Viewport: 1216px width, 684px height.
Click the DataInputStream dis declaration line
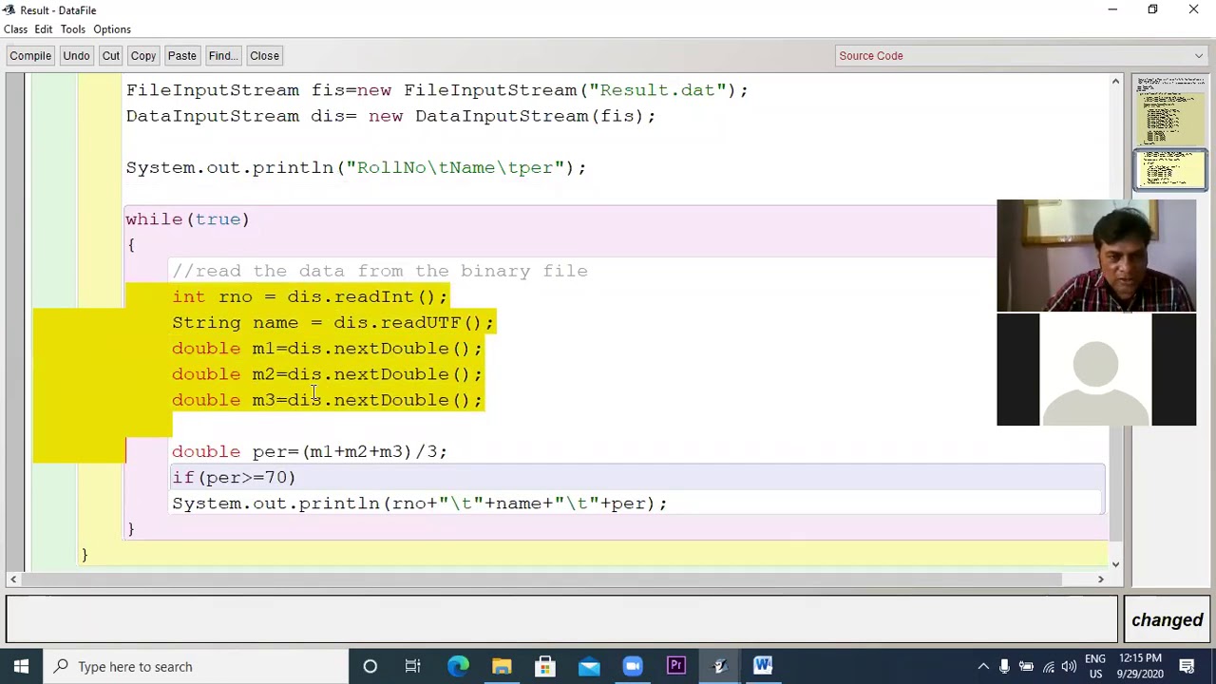pos(390,116)
